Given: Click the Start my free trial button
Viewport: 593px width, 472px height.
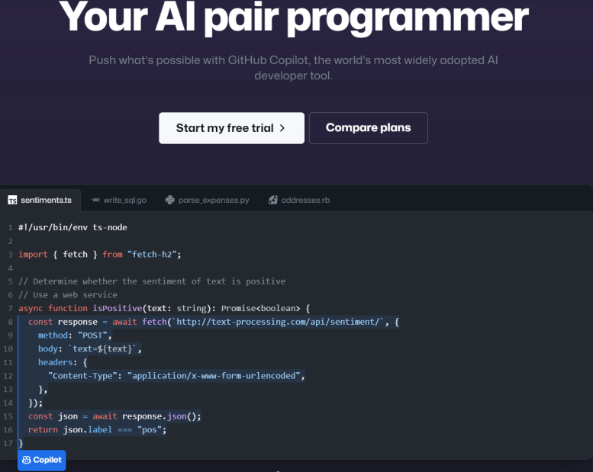Looking at the screenshot, I should (x=231, y=128).
